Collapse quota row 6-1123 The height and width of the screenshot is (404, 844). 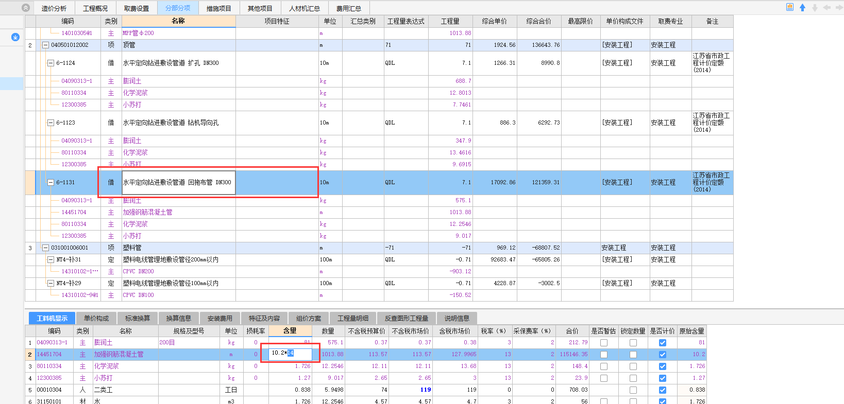[x=50, y=123]
